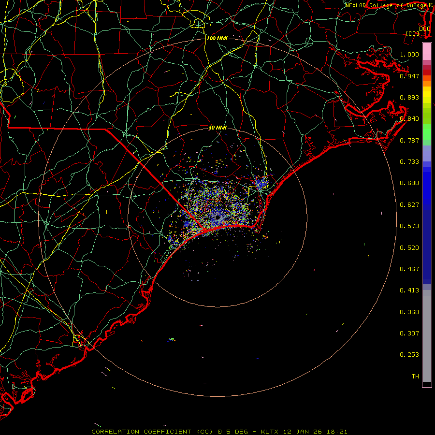Click the blue echo cluster near Wilmington
Image resolution: width=435 pixels, height=435 pixels.
pos(261,183)
